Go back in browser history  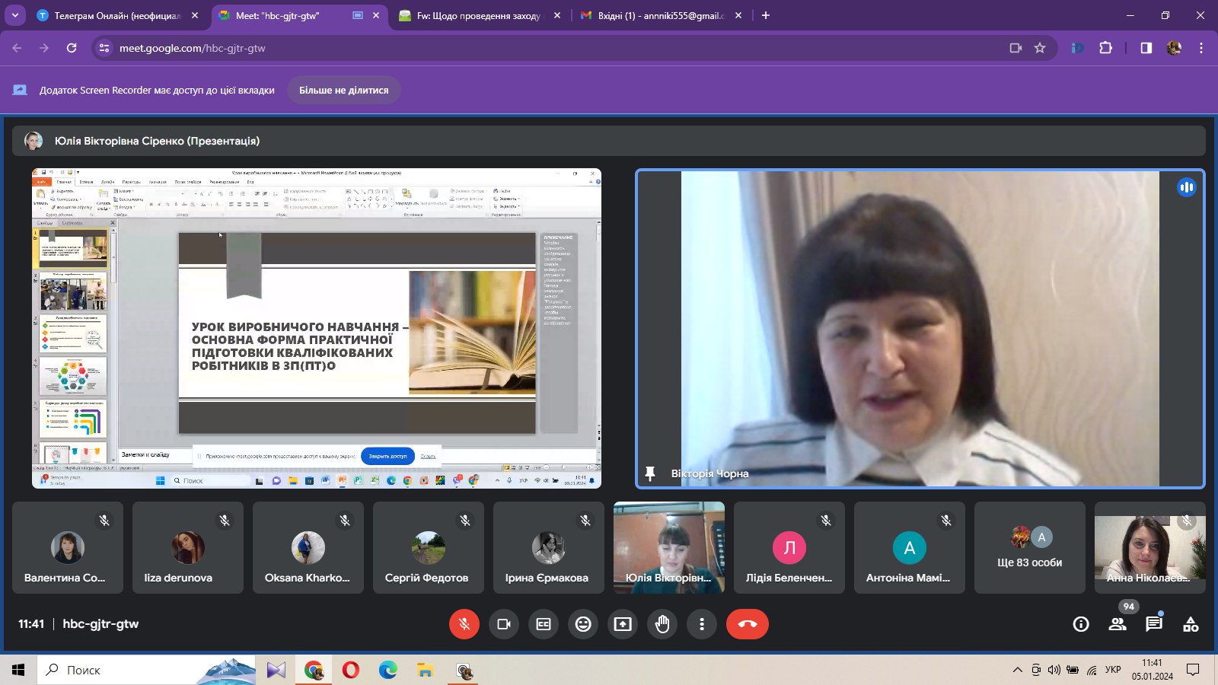(x=17, y=48)
